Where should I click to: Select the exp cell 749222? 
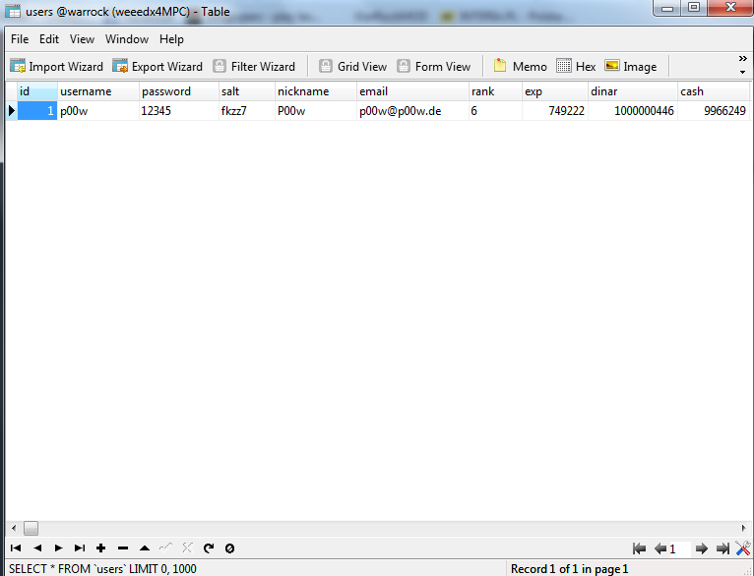[555, 111]
